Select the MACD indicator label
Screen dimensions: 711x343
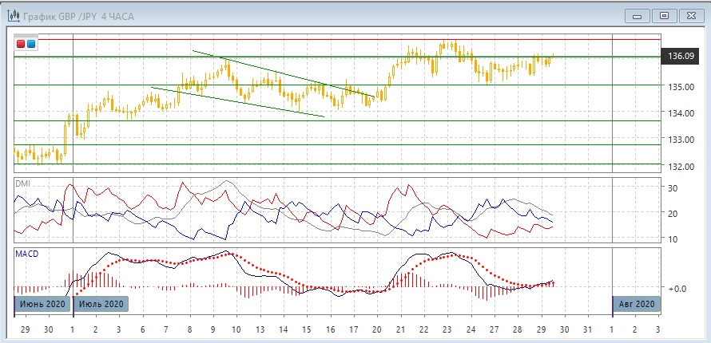[27, 253]
